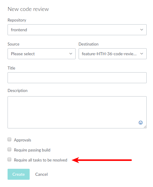
Task: Click the Require all tasks label text
Action: point(41,160)
